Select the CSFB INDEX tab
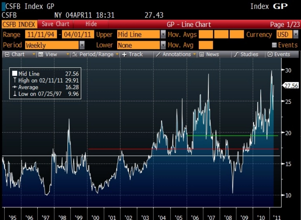This screenshot has width=301, height=220. pos(19,24)
